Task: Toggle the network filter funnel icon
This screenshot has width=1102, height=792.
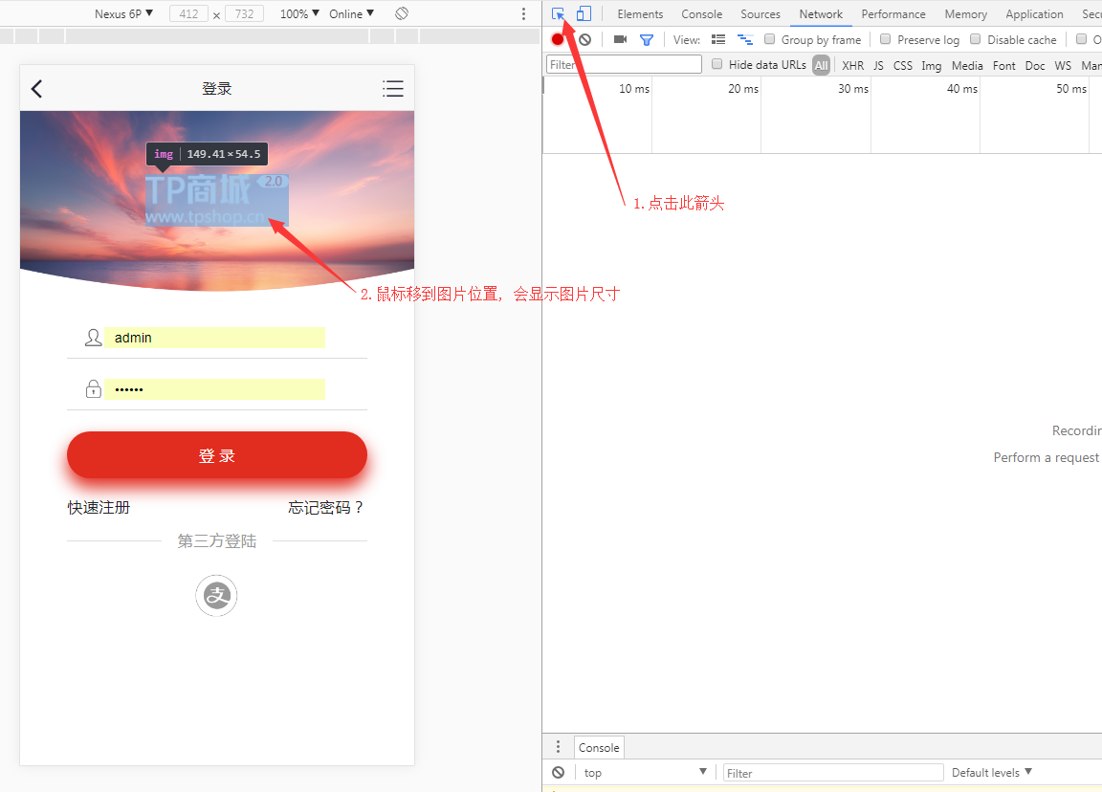Action: 647,40
